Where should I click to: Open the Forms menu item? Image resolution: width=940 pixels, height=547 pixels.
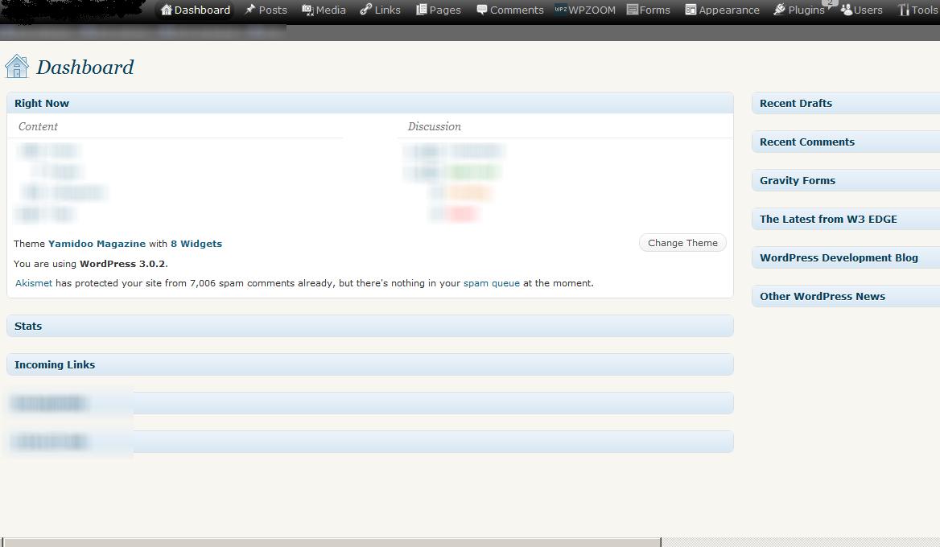pos(654,10)
